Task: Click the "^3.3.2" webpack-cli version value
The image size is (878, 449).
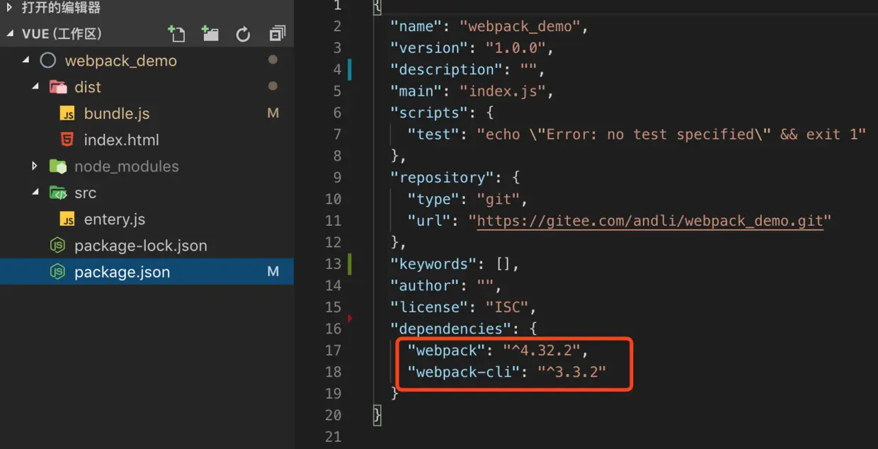Action: coord(572,372)
